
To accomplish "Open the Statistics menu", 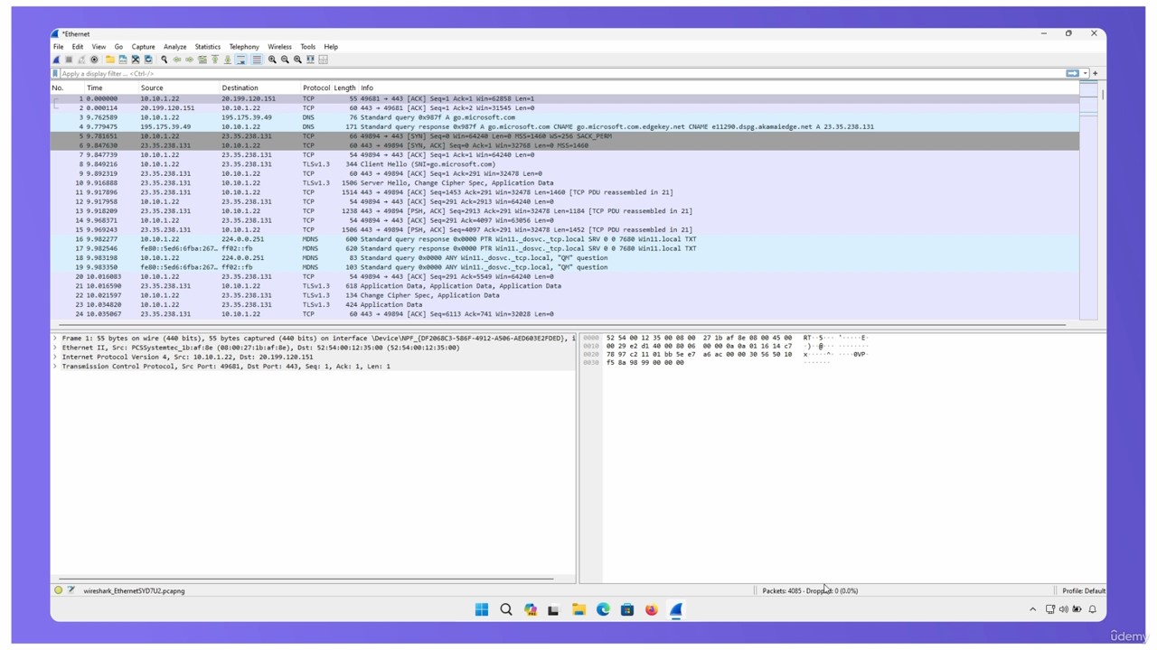I will tap(207, 47).
